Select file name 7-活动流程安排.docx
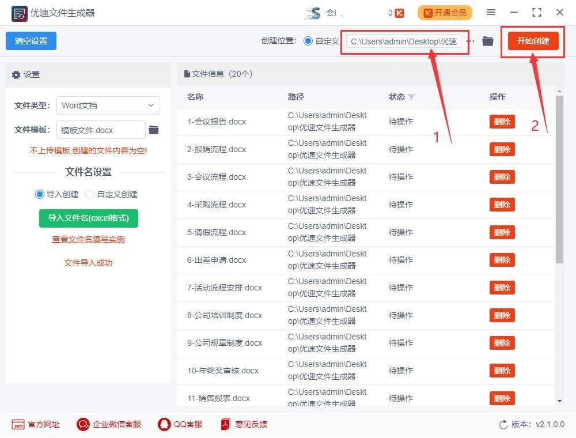 [225, 288]
